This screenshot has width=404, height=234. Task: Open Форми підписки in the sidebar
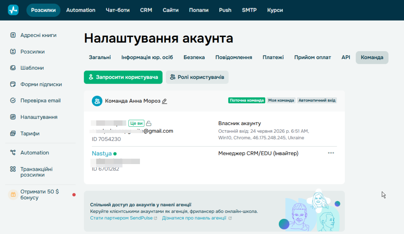coord(40,84)
